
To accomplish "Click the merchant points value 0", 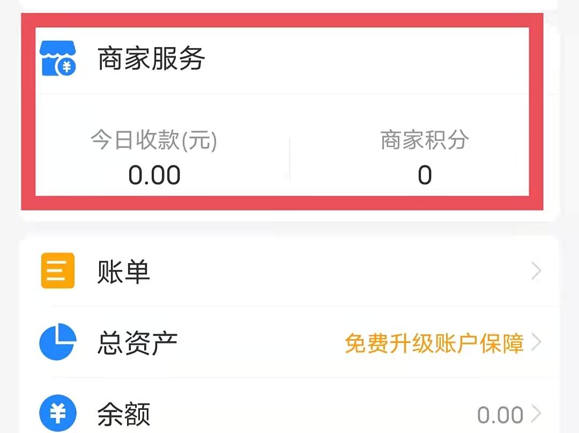I will [x=425, y=175].
